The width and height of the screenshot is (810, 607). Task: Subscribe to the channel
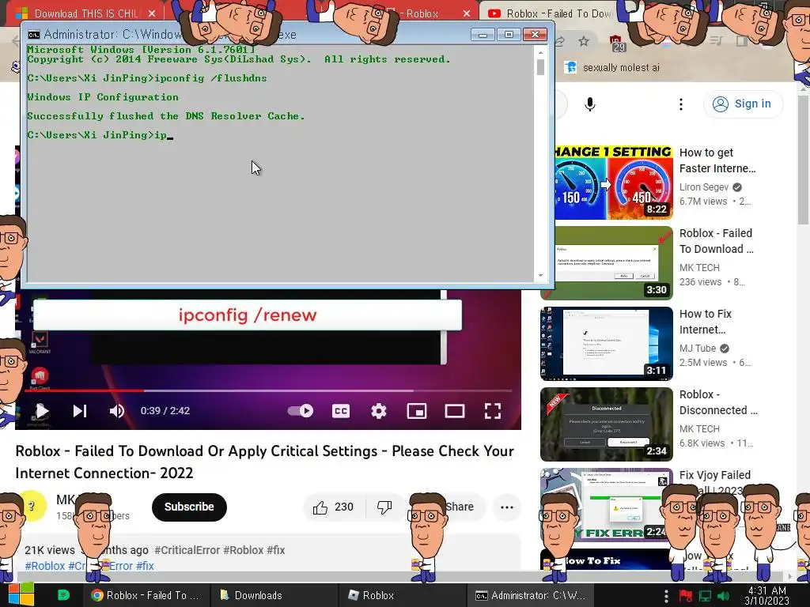point(189,507)
